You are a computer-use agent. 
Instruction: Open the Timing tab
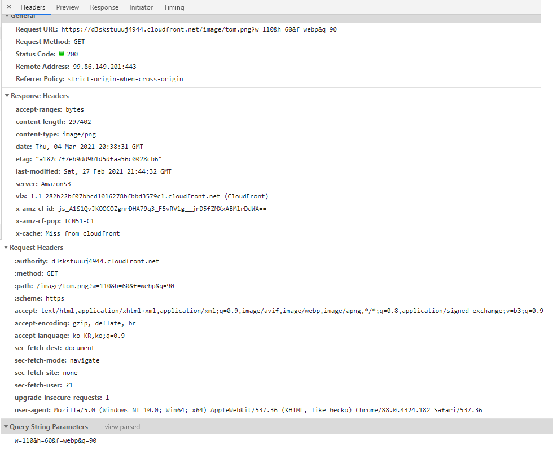pyautogui.click(x=174, y=7)
